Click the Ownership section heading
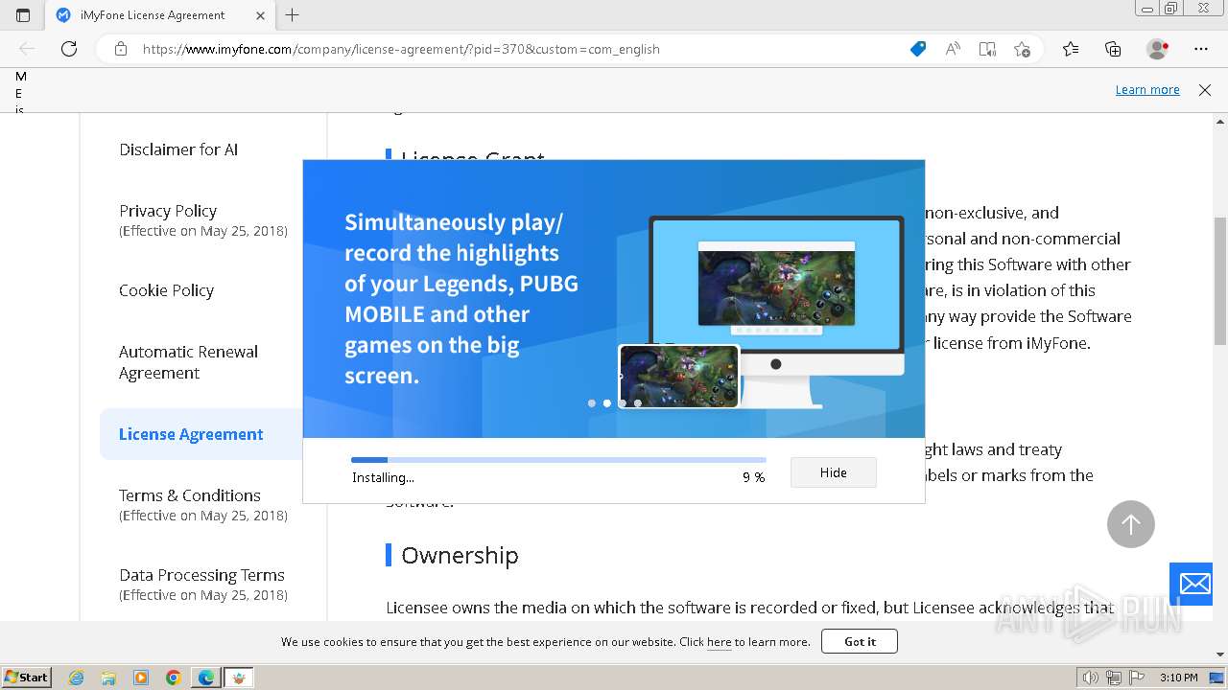The height and width of the screenshot is (690, 1228). [x=460, y=555]
